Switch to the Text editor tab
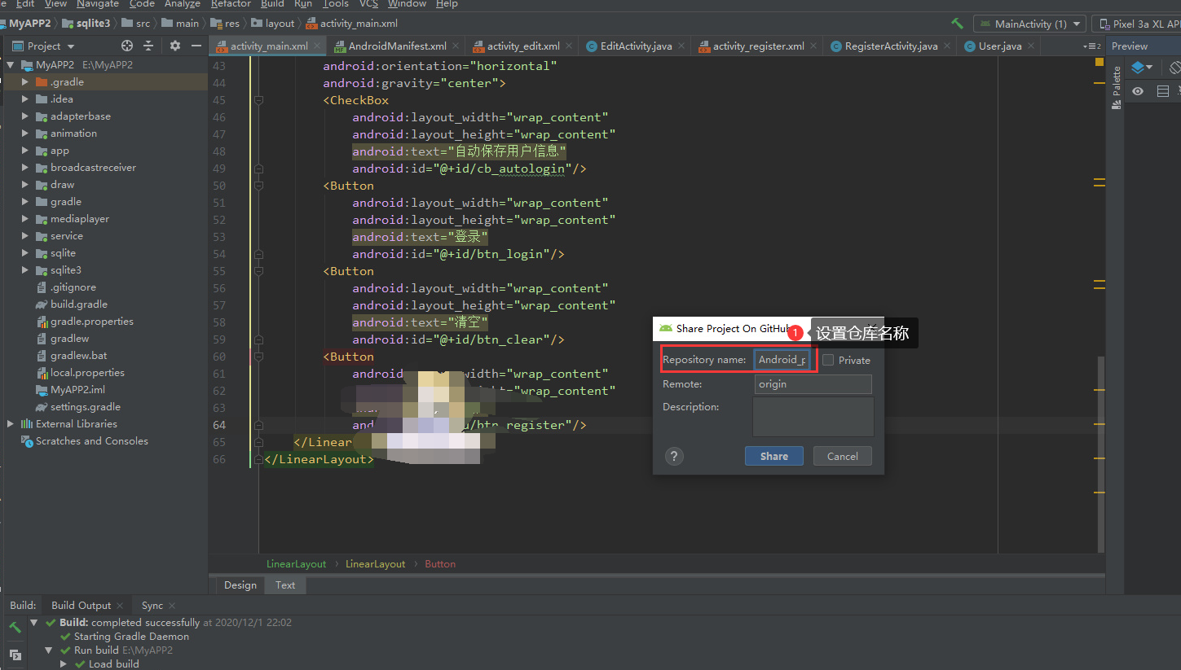This screenshot has height=670, width=1181. tap(285, 585)
